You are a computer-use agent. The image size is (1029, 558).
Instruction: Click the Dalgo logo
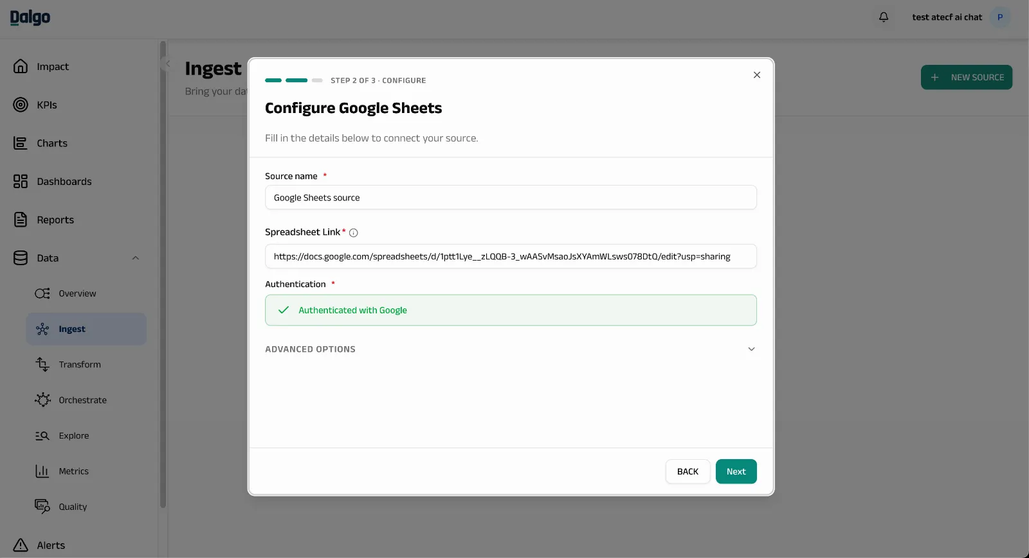[30, 18]
